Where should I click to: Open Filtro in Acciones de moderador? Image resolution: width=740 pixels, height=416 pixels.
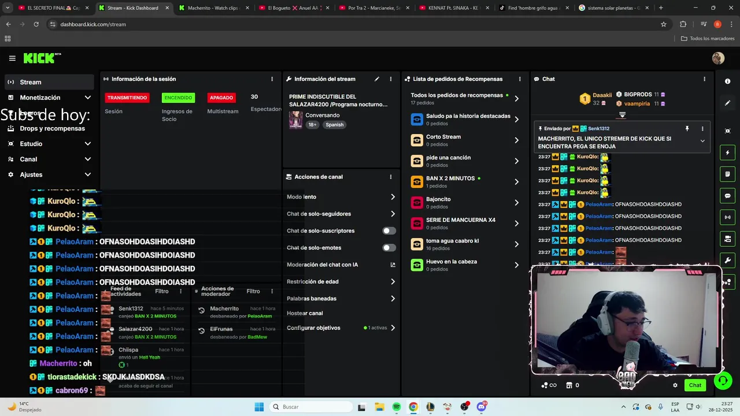pos(253,291)
